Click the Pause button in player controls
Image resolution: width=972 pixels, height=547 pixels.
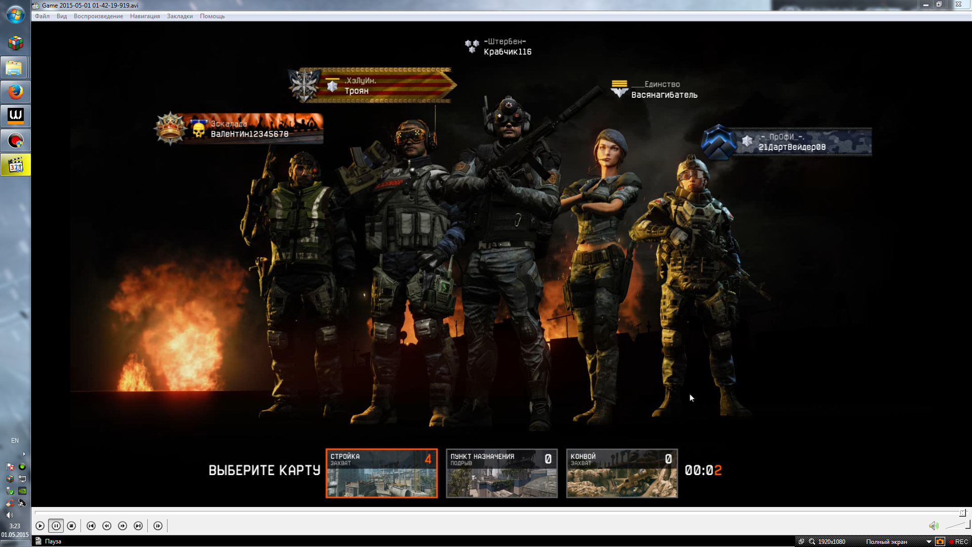pos(56,526)
